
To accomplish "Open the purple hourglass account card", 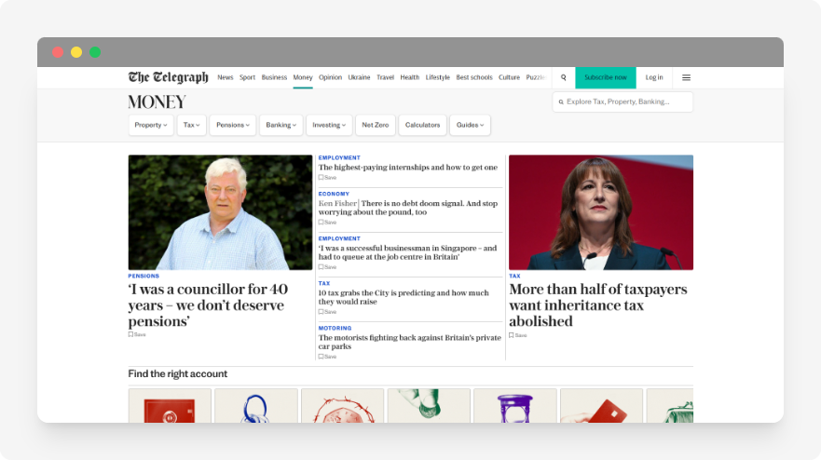I will pos(515,406).
